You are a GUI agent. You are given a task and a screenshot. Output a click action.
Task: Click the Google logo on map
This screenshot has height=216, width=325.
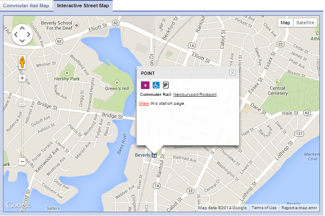tap(18, 205)
